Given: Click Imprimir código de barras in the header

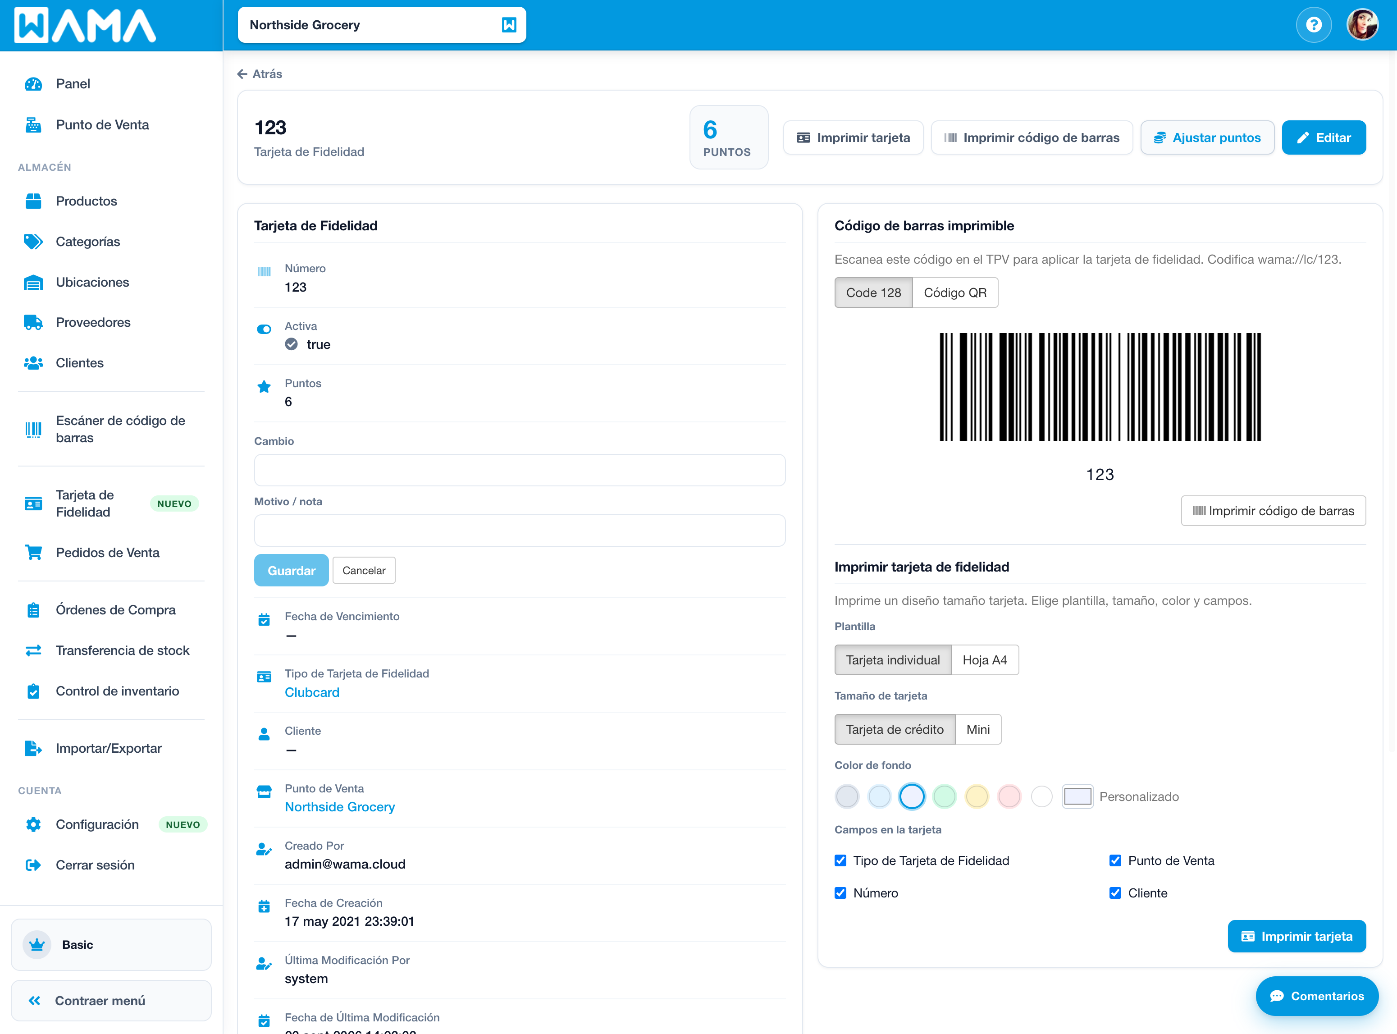Looking at the screenshot, I should point(1032,137).
